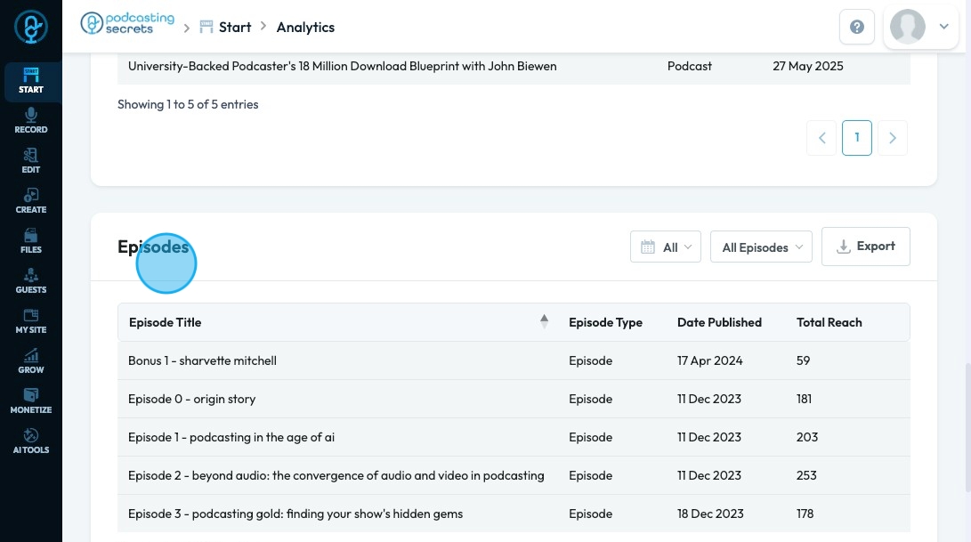
Task: Open the All Episodes filter dropdown
Action: (761, 247)
